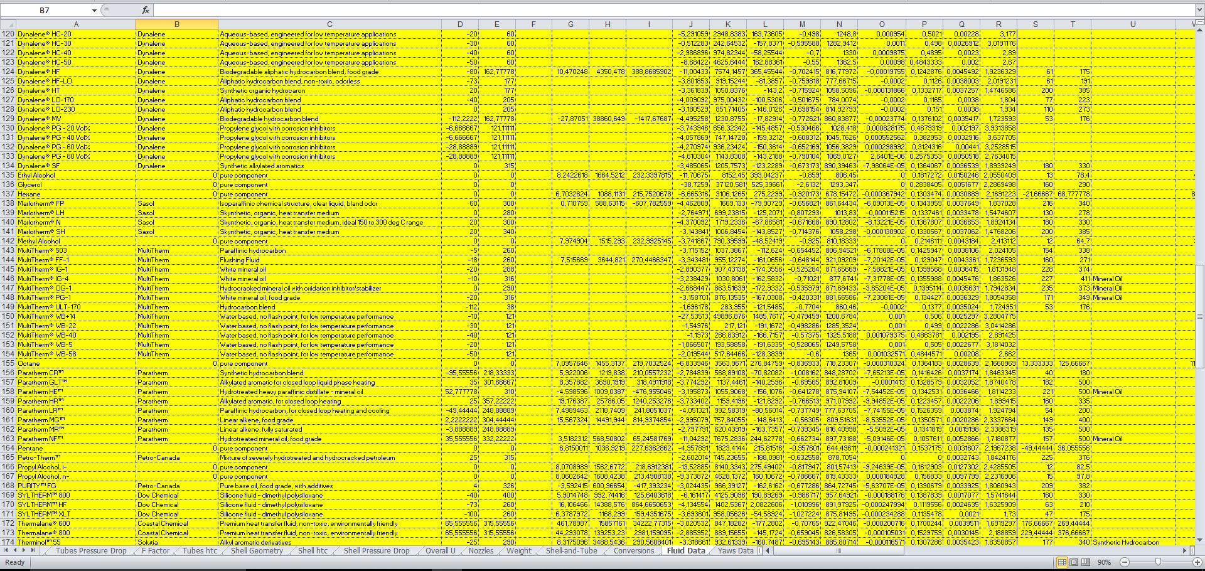This screenshot has width=1205, height=571.
Task: Select row 155 header
Action: coord(8,364)
